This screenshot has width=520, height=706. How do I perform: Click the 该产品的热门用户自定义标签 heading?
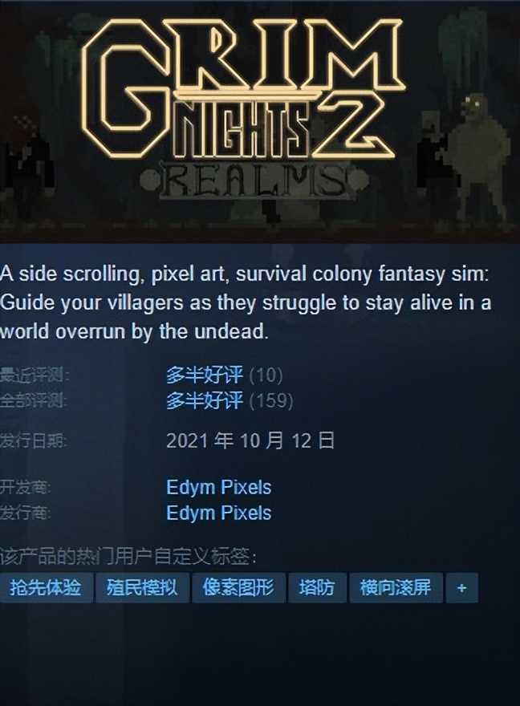point(128,558)
